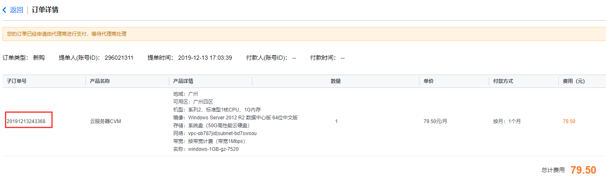The width and height of the screenshot is (606, 184).
Task: Click the 云服务器CVM product name
Action: 105,121
